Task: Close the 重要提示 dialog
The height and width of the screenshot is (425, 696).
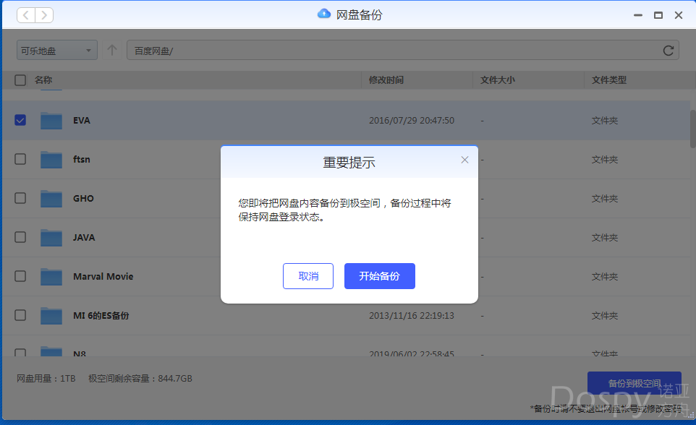Action: coord(465,160)
